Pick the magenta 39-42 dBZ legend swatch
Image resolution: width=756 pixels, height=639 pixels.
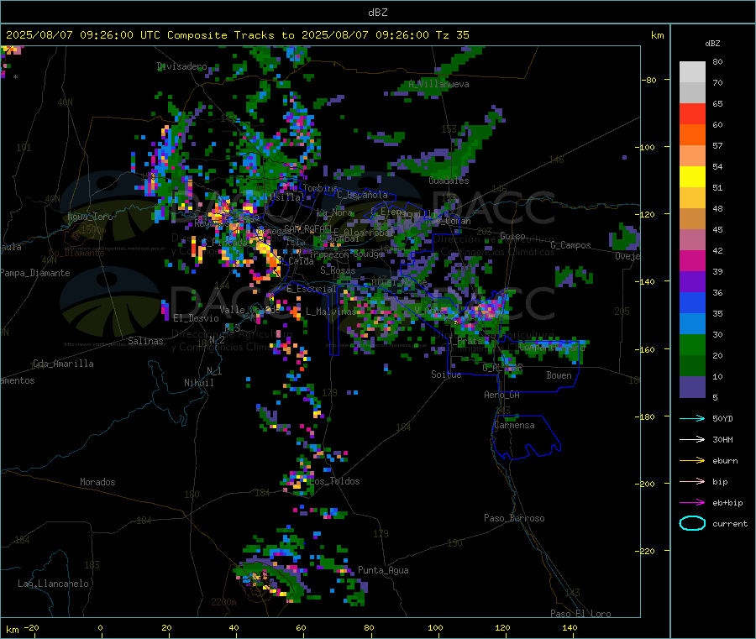click(692, 260)
